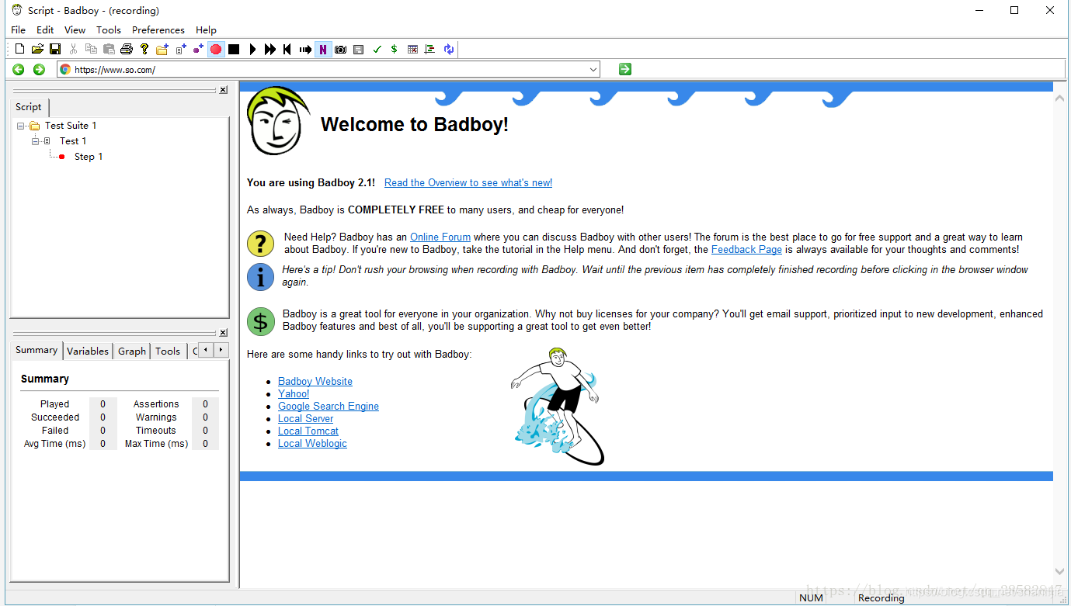Click the green Go arrow beside URL bar
Viewport: 1071px width, 606px height.
click(x=625, y=69)
